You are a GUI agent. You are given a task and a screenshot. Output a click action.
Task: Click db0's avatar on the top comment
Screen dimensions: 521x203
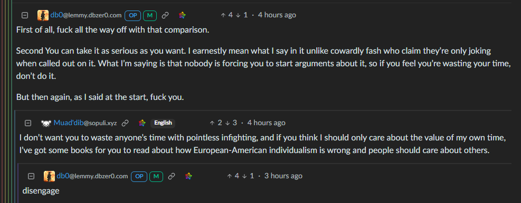43,15
